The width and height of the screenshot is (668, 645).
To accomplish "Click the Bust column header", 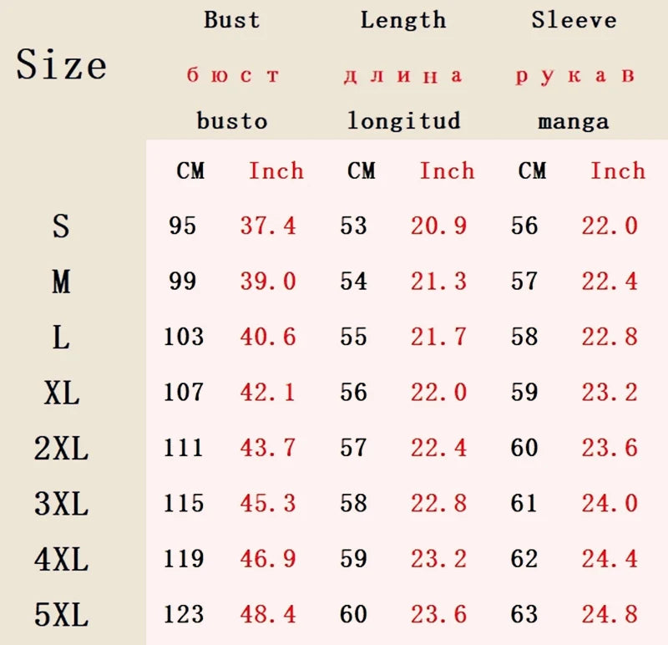I will pyautogui.click(x=232, y=20).
